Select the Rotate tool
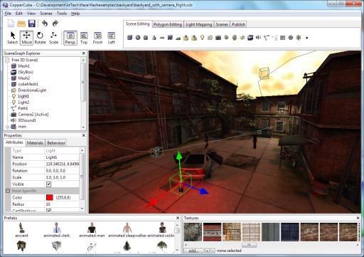364x257 pixels. coord(40,38)
